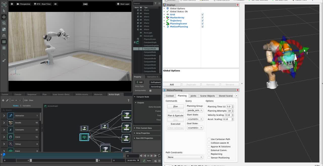Toggle timeline loop playback icon
The image size is (323, 166).
(x=159, y=156)
